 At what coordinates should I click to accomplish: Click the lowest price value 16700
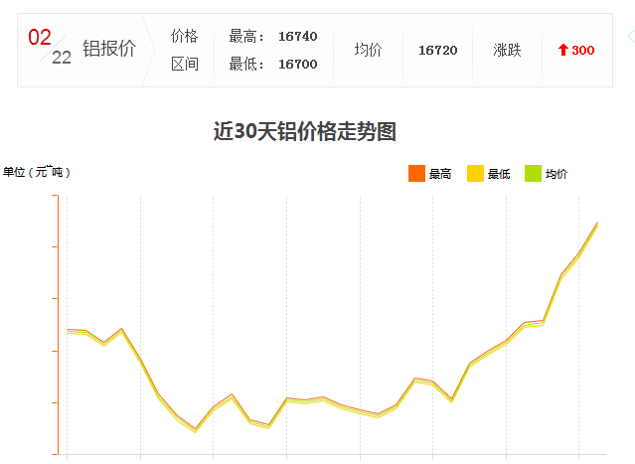point(297,64)
